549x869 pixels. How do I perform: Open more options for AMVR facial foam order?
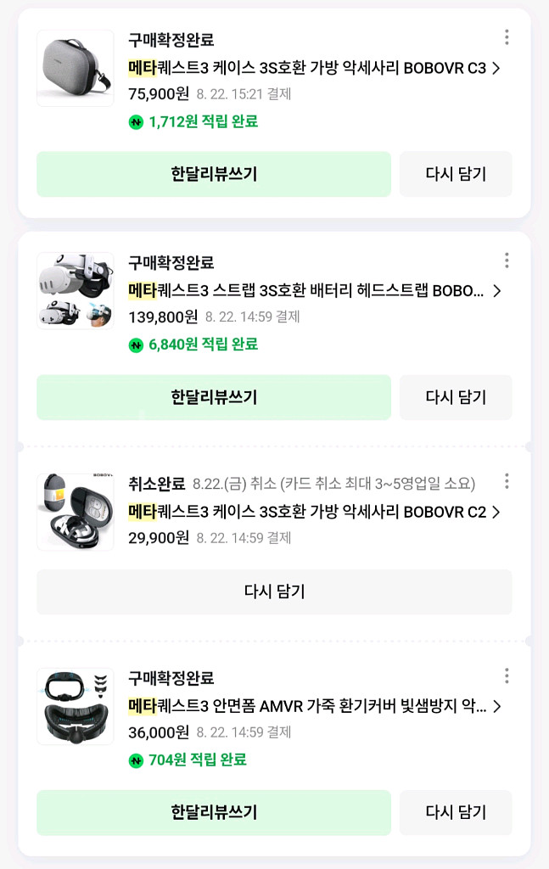click(507, 676)
